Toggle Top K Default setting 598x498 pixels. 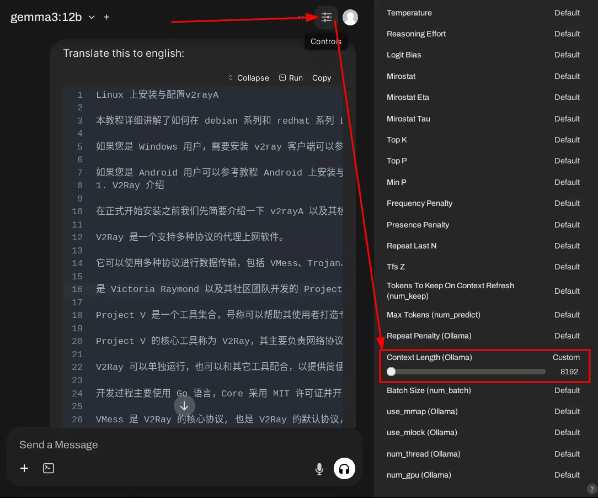(x=567, y=140)
